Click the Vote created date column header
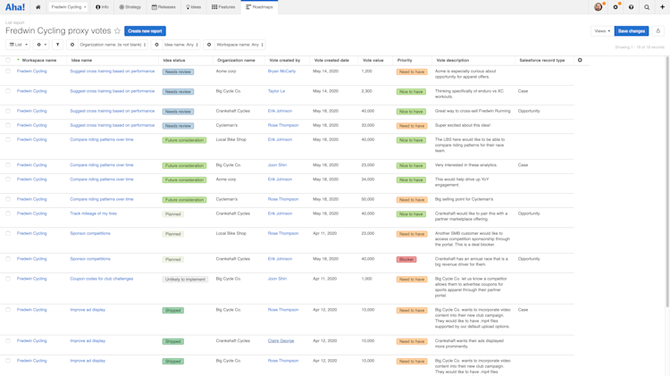The height and width of the screenshot is (376, 670). point(331,60)
